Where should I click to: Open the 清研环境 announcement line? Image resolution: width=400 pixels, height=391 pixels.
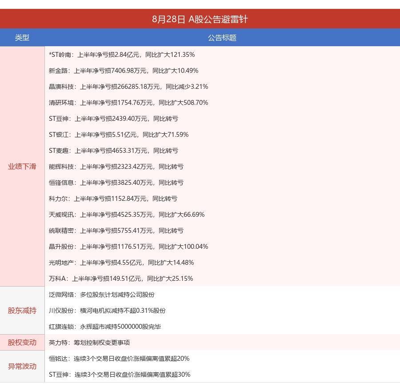[x=128, y=103]
